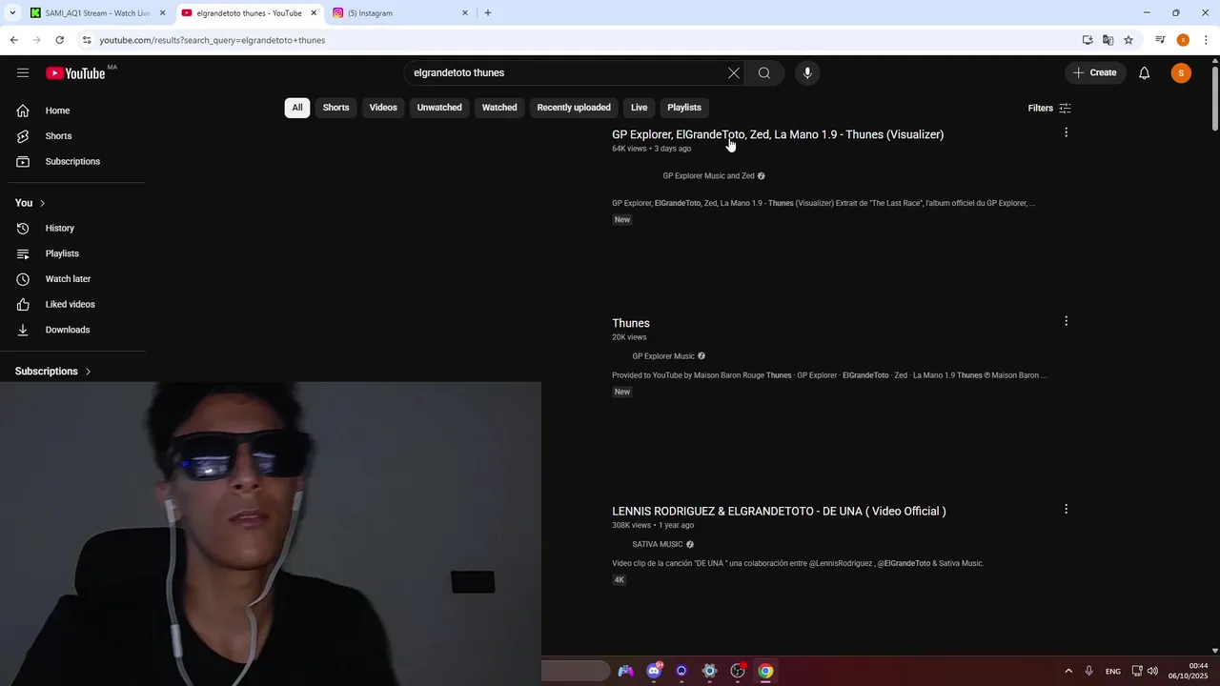The width and height of the screenshot is (1220, 686).
Task: Open Discord from the taskbar
Action: click(654, 671)
